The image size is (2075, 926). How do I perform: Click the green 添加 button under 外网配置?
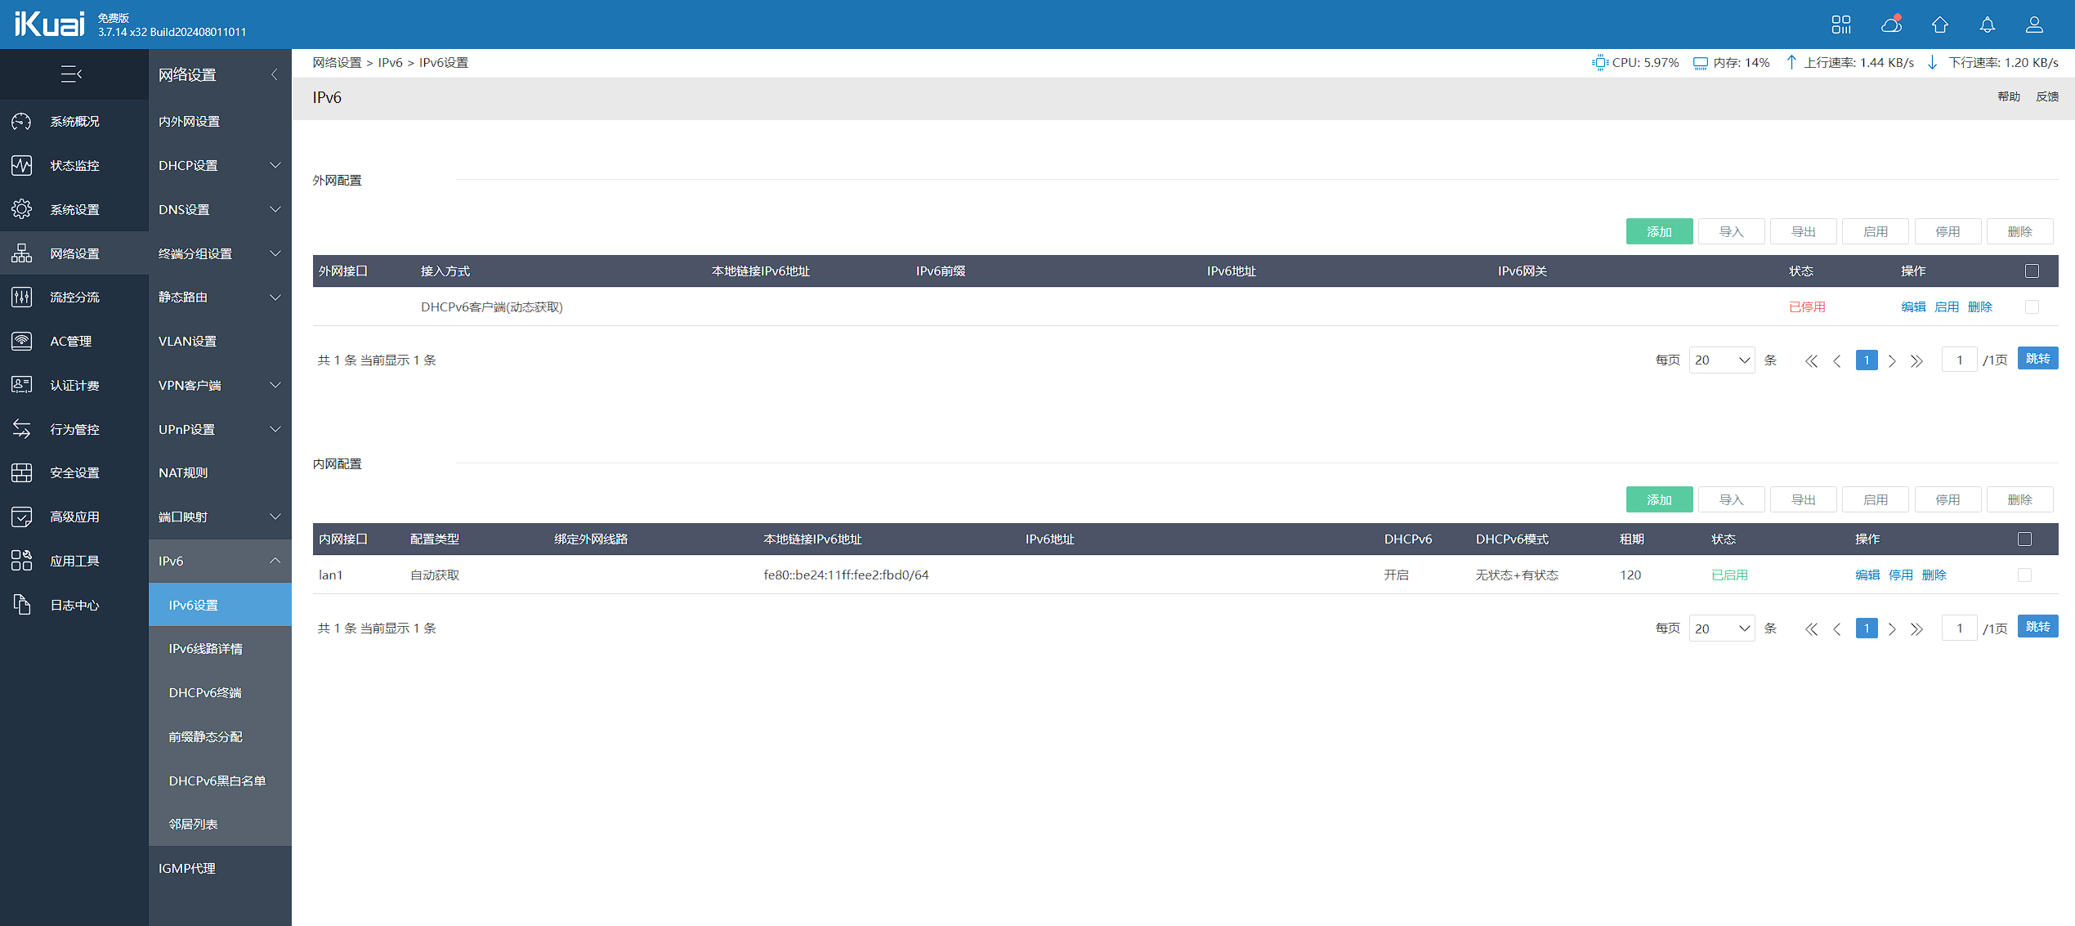[x=1658, y=232]
